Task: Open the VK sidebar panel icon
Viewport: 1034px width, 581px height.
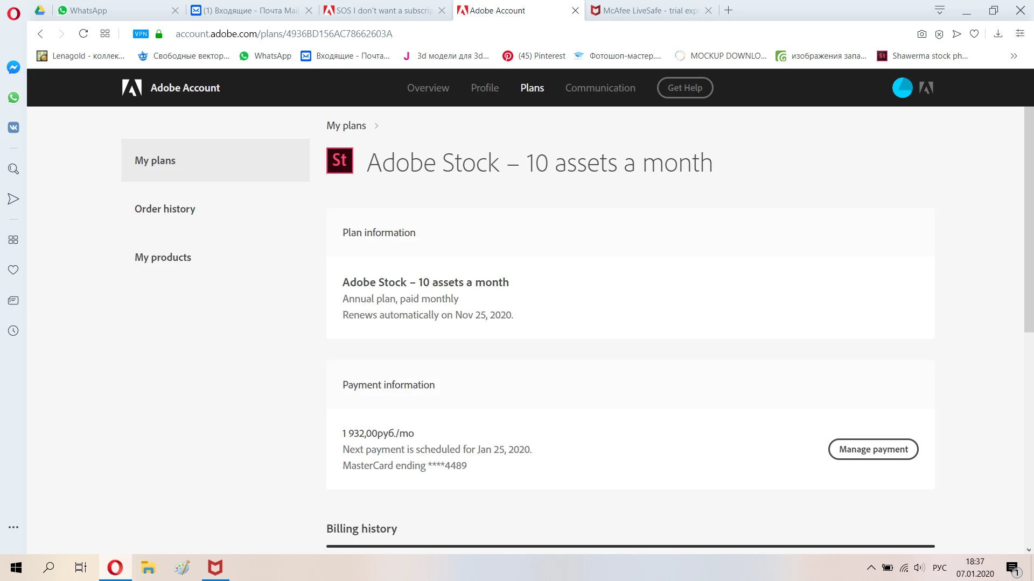Action: [x=13, y=127]
